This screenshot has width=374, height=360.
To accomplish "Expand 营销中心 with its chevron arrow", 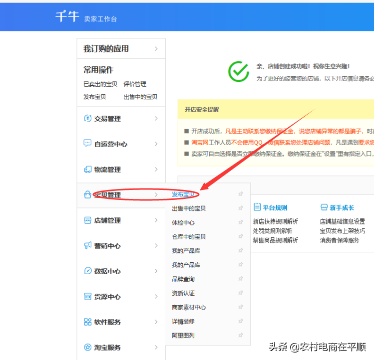I will (x=156, y=245).
